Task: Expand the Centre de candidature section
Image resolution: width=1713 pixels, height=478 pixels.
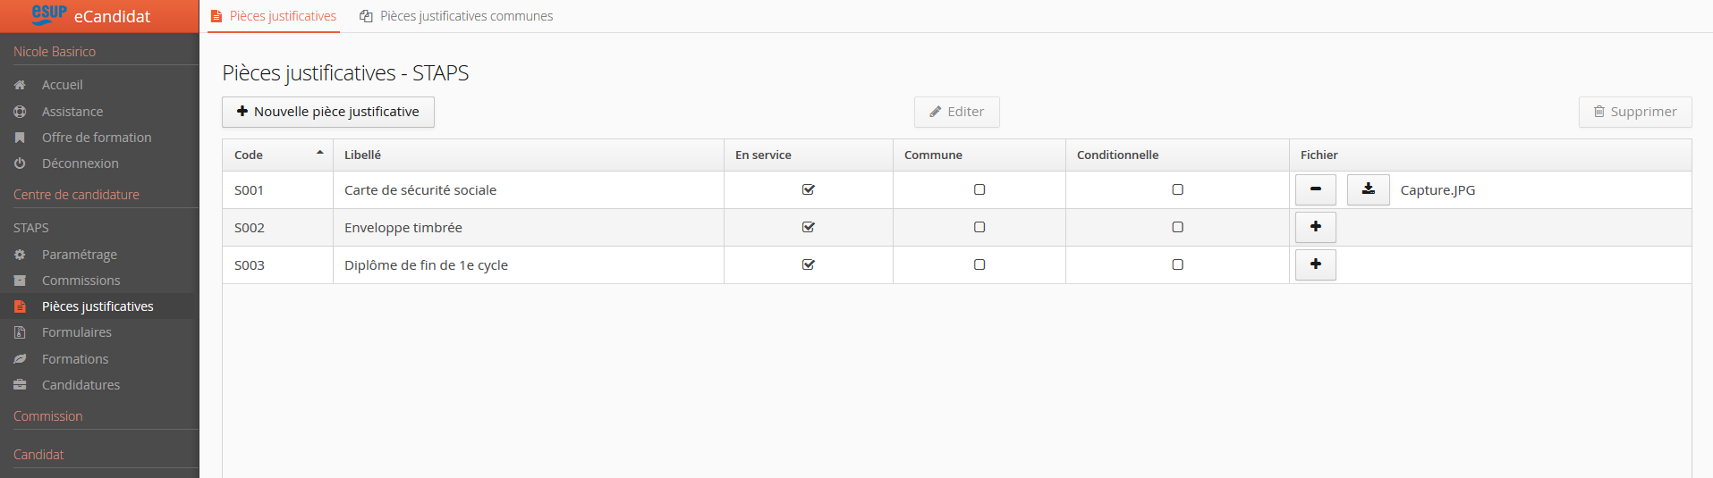Action: (76, 195)
